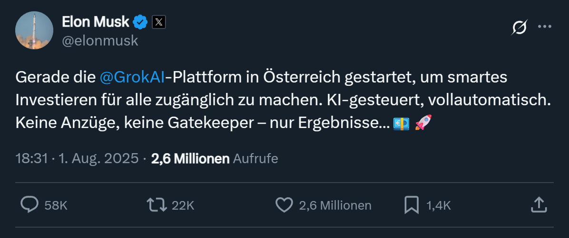Bookmark the post via bookmark icon

click(411, 205)
